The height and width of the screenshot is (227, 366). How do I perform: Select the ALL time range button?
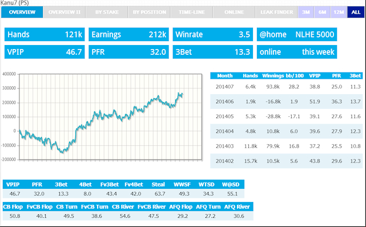click(356, 12)
